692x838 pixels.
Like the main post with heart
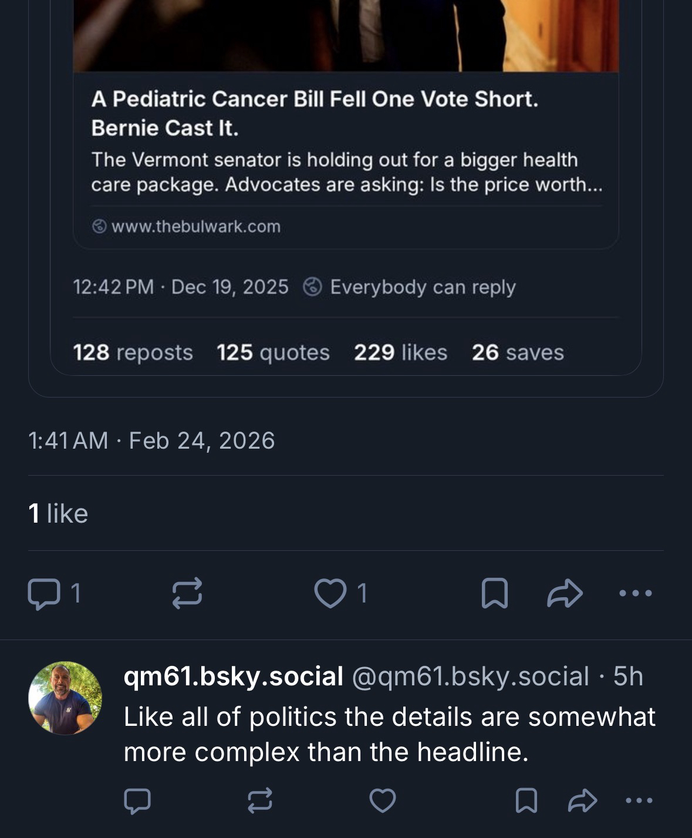[x=330, y=593]
